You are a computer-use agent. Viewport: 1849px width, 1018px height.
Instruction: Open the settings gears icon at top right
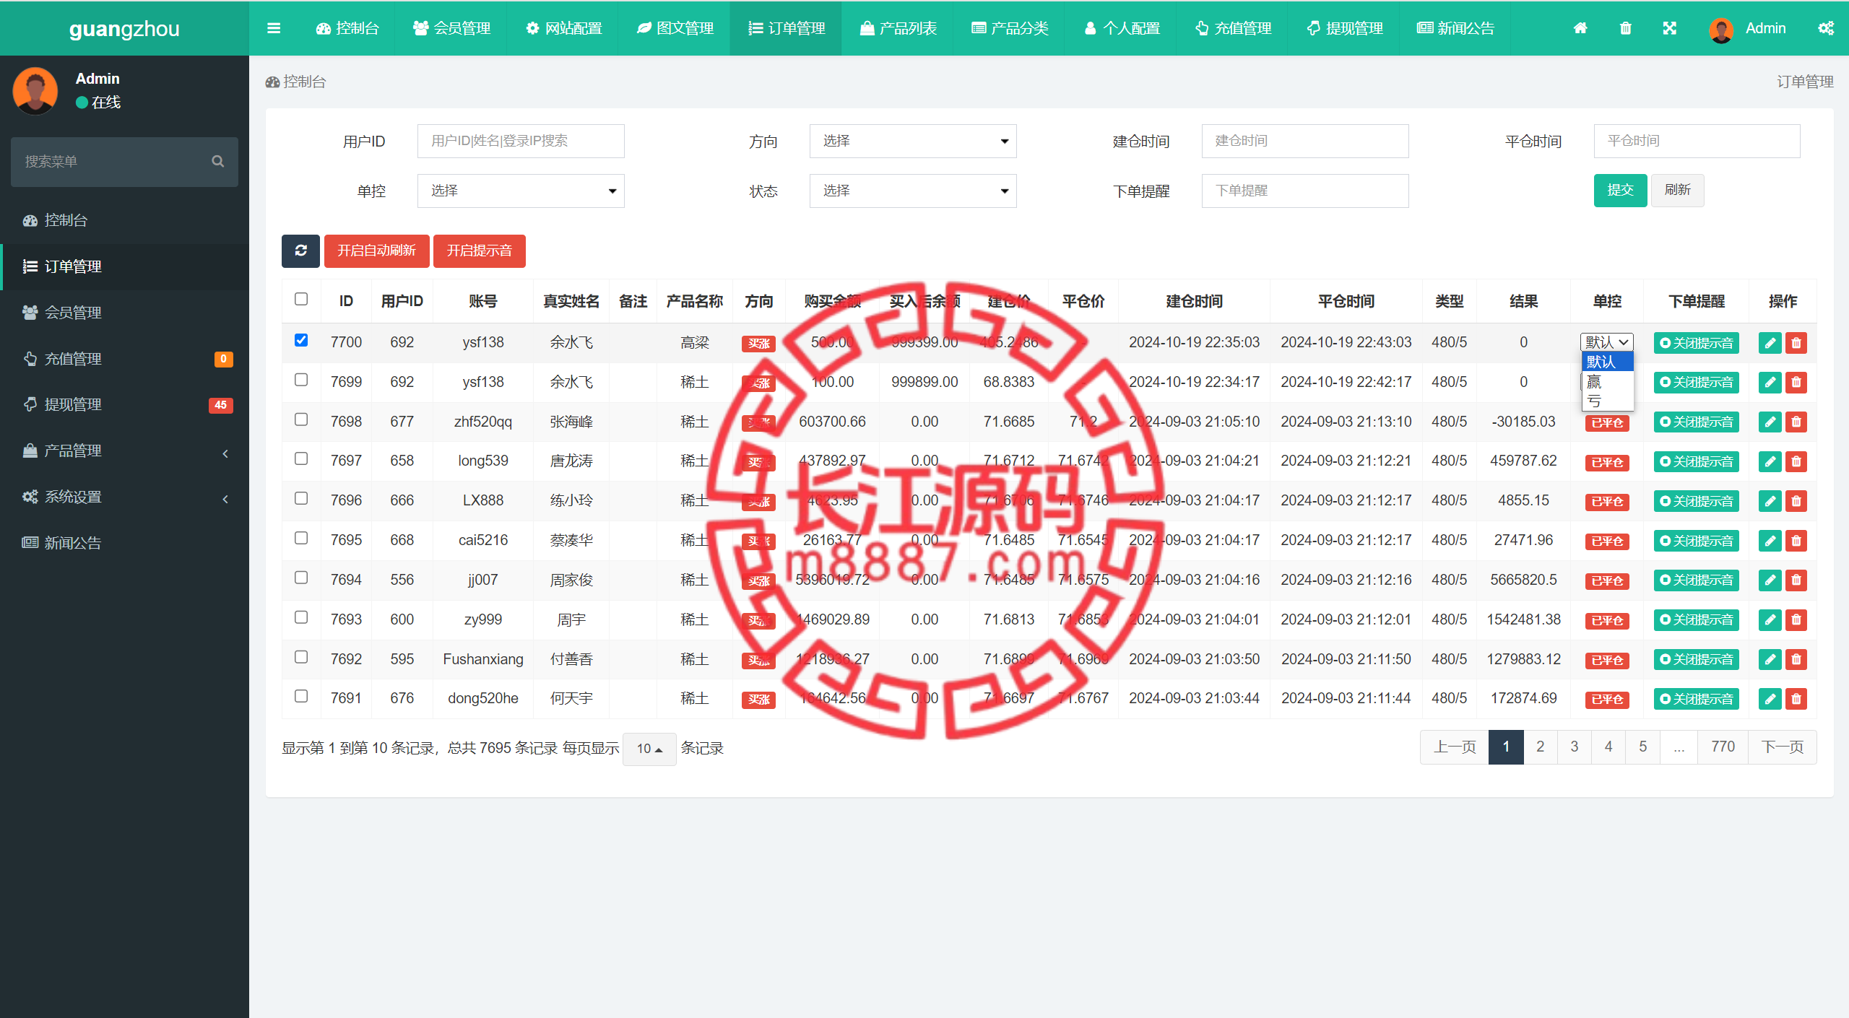[x=1825, y=28]
